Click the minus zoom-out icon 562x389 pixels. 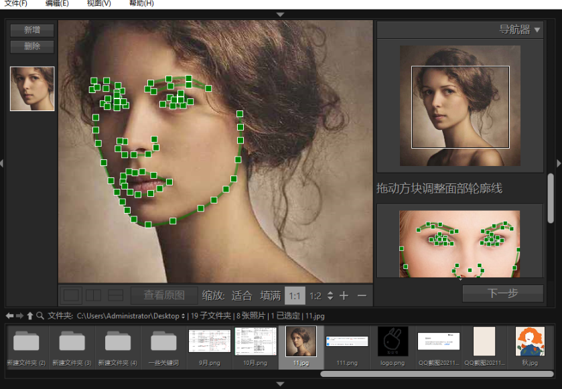(x=362, y=295)
